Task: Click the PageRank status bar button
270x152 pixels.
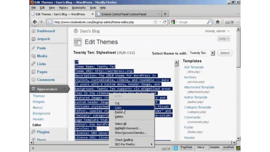Action: [x=186, y=148]
